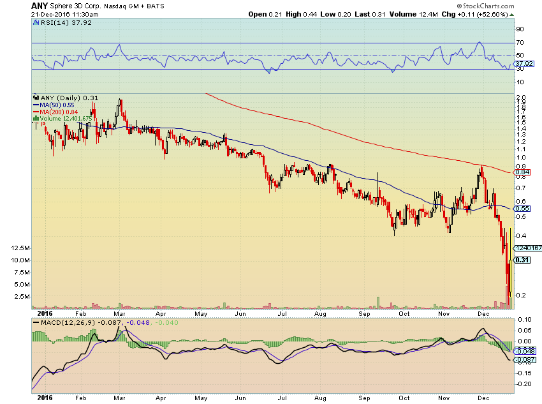Screen dimensions: 542x404
Task: Click the Oct label under the MACD panel
Action: (x=404, y=398)
